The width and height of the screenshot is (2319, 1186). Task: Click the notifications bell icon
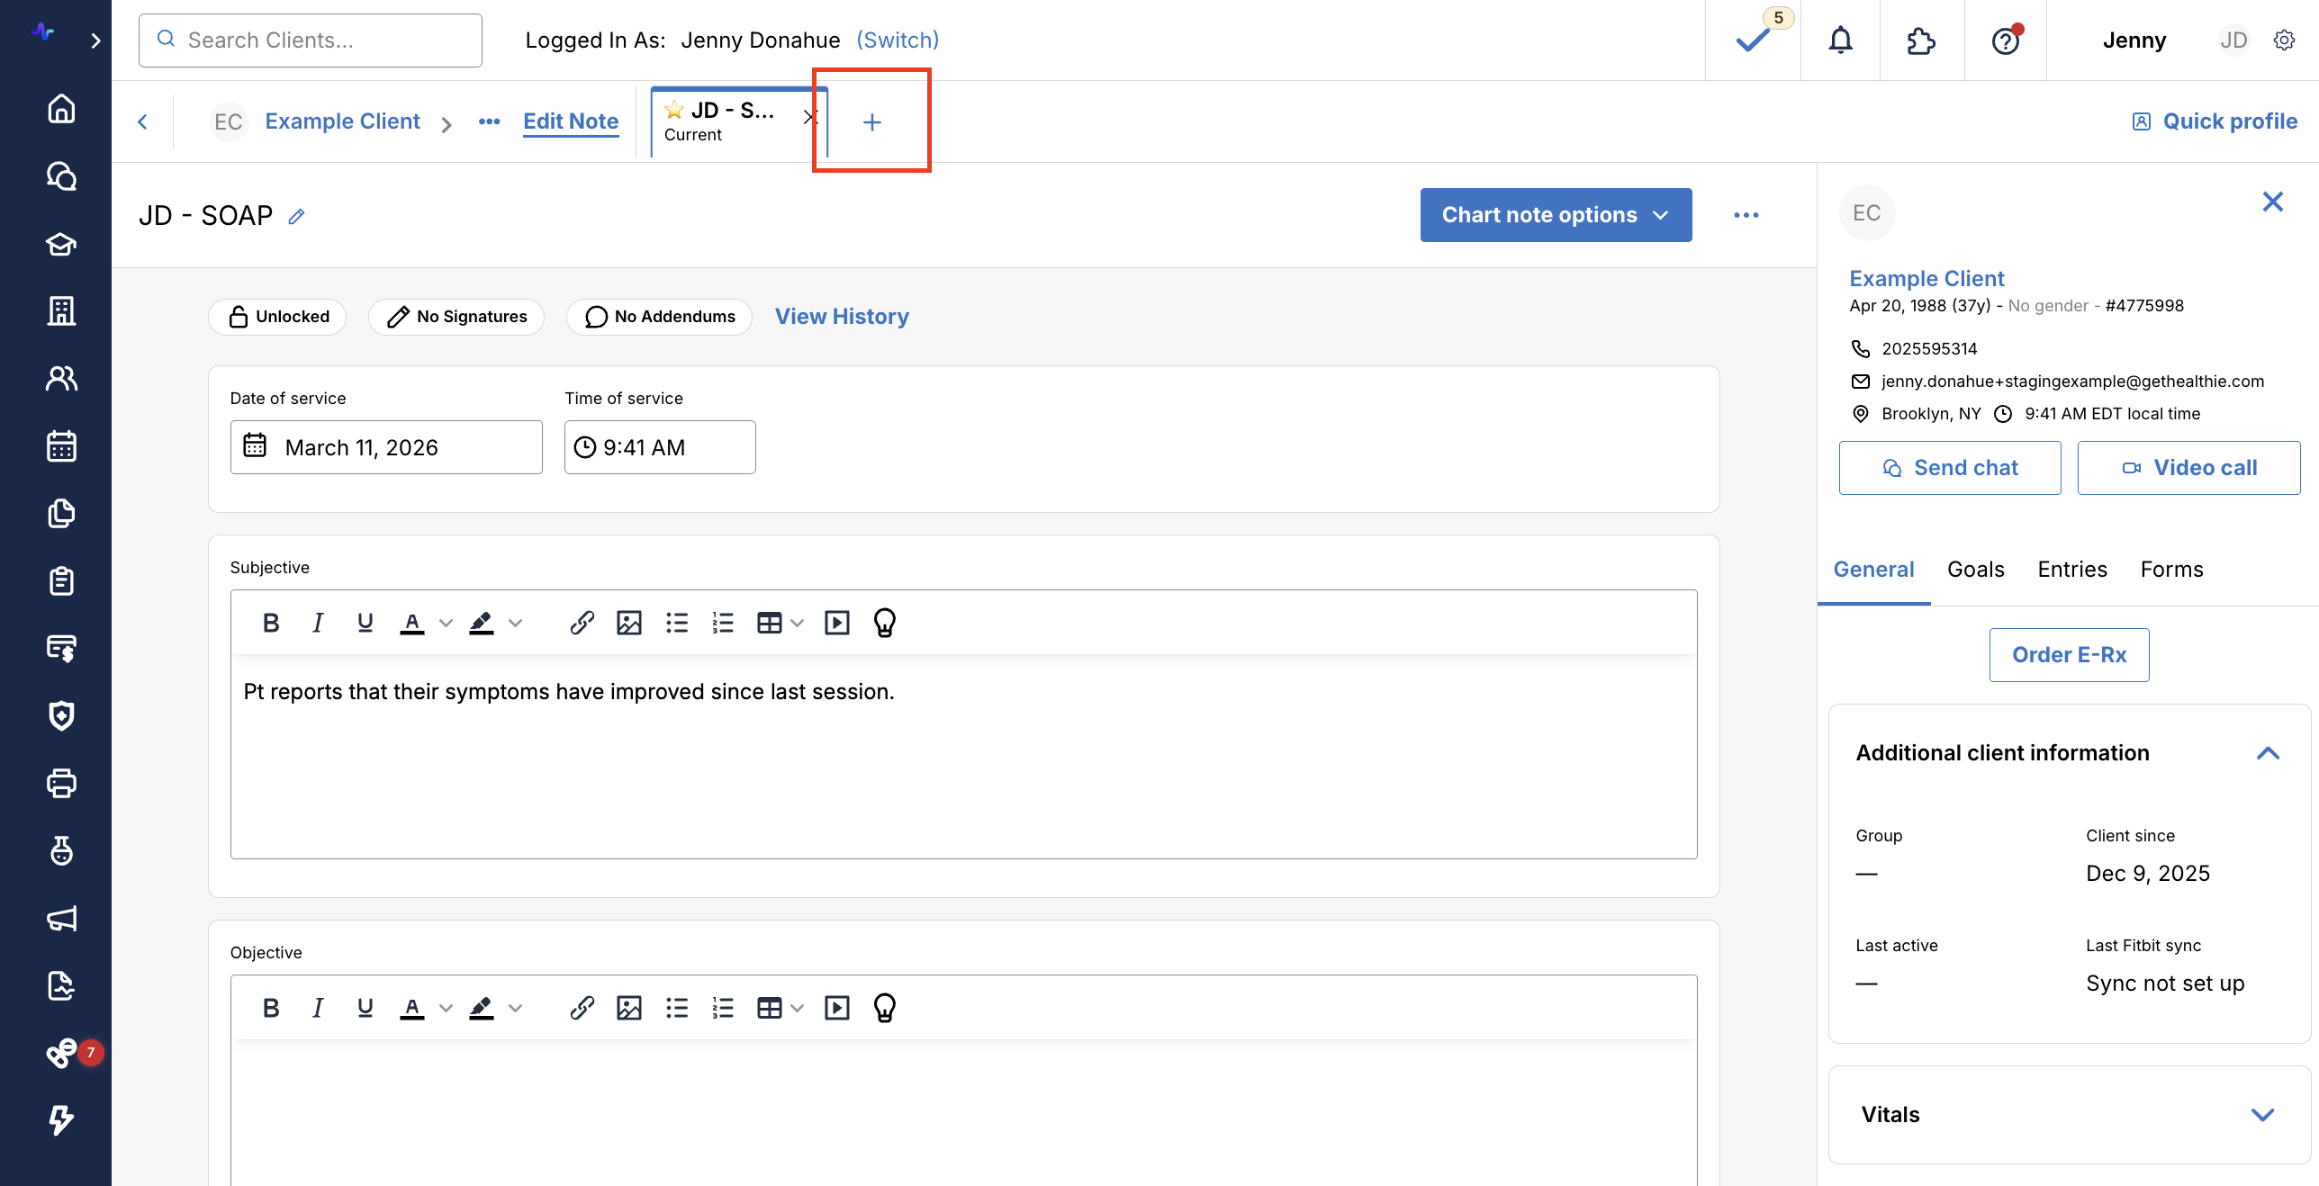pos(1840,40)
